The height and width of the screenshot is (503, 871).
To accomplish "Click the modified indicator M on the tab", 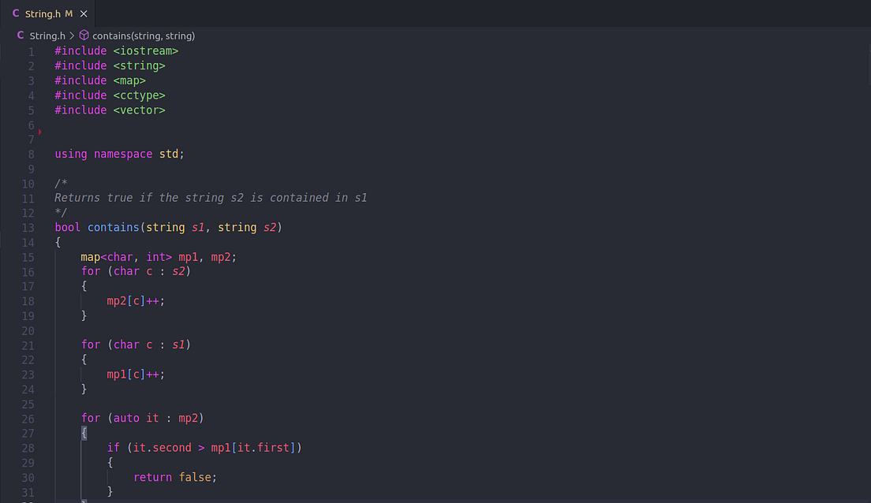I will [71, 13].
